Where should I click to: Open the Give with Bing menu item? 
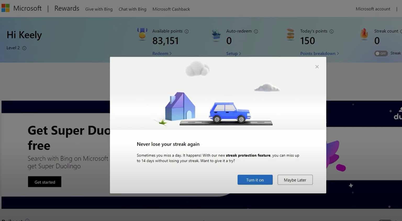pos(99,9)
